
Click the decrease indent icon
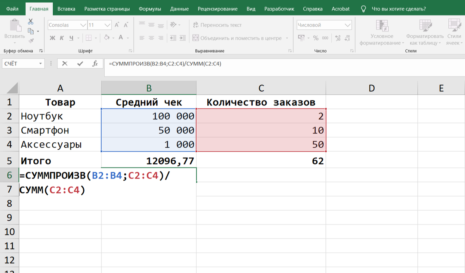pos(173,38)
